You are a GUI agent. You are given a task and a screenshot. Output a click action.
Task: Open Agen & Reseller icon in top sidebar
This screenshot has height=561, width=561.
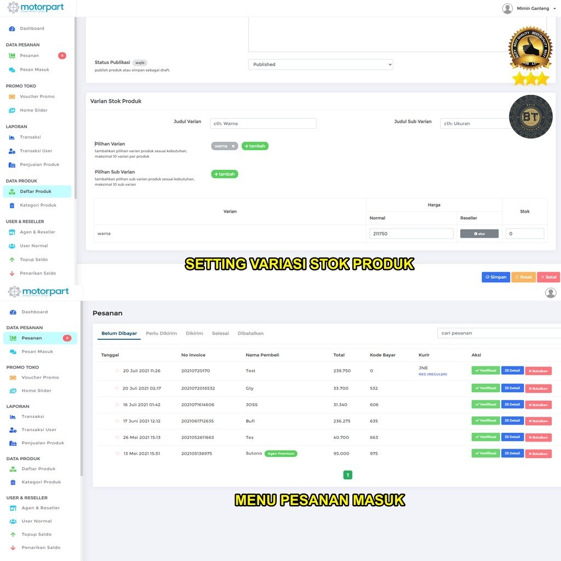pyautogui.click(x=12, y=232)
